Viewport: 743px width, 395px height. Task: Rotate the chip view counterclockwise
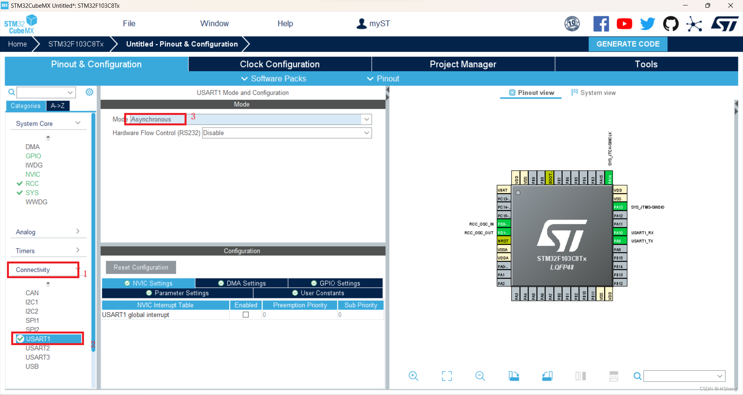(x=547, y=376)
